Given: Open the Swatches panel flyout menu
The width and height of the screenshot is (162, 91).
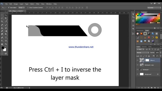Looking at the screenshot, I should [x=161, y=12].
